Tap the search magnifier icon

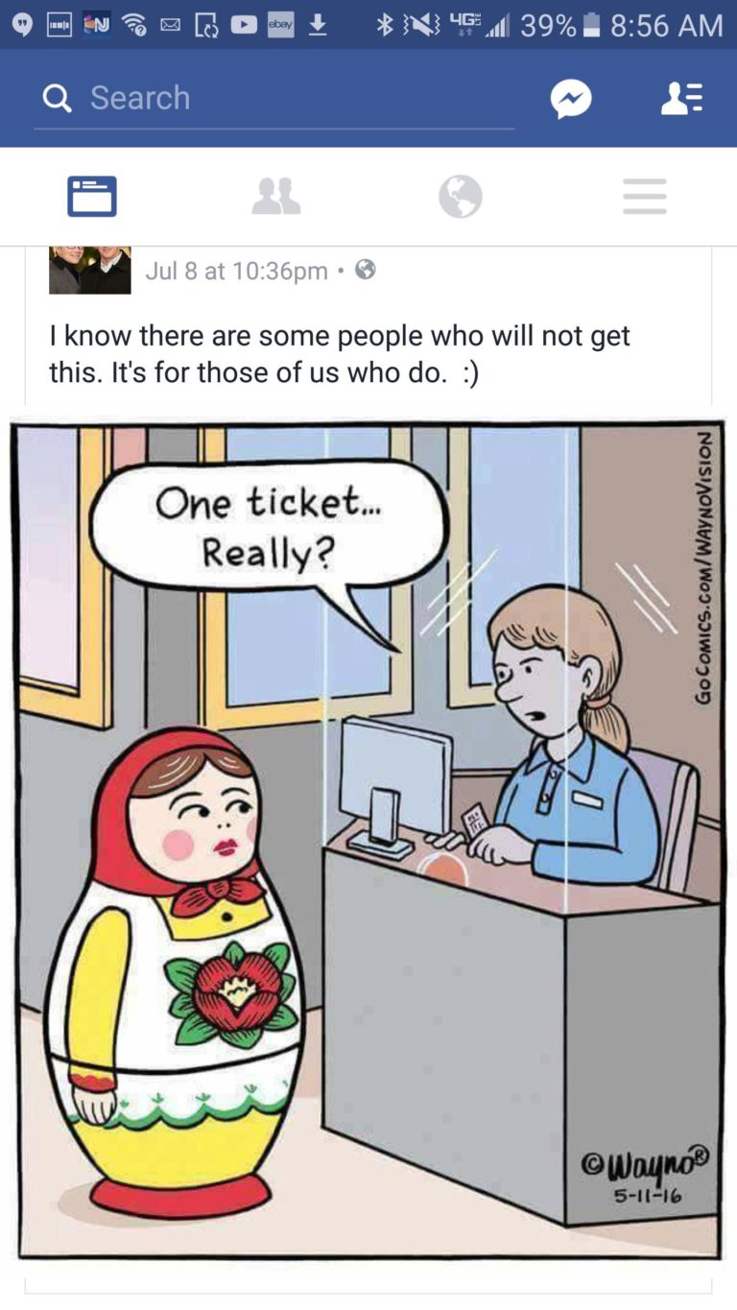click(x=59, y=98)
